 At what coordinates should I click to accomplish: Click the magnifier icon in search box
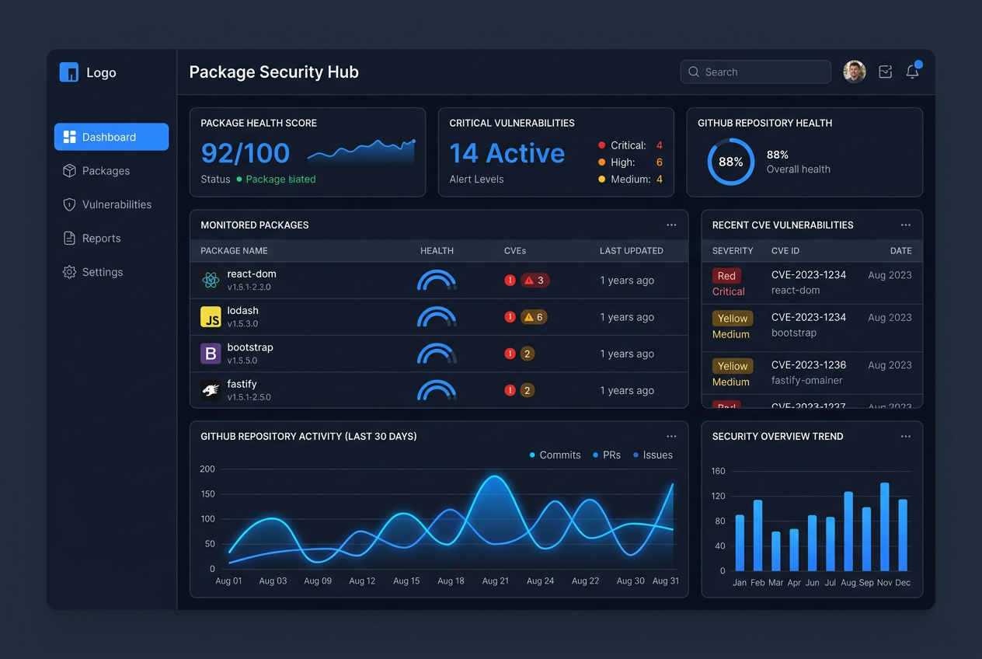pos(694,71)
